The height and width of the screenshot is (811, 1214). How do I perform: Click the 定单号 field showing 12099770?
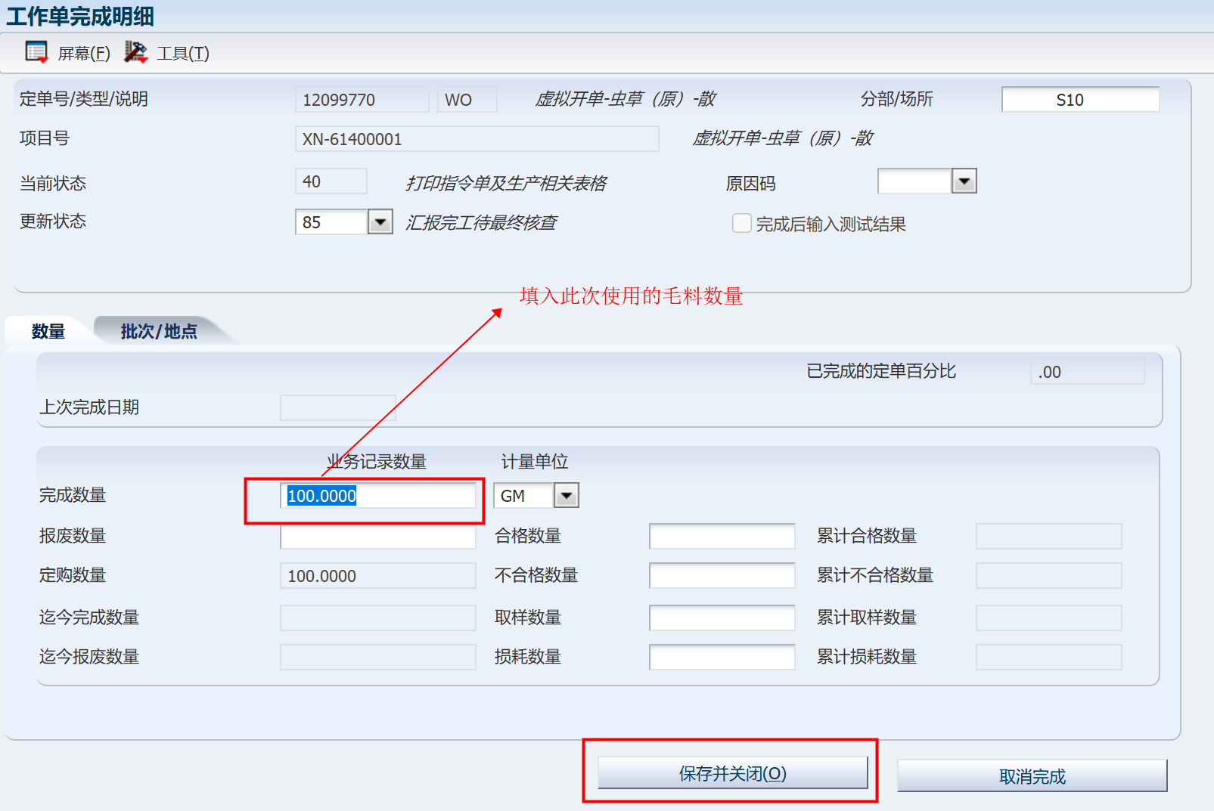tap(362, 100)
